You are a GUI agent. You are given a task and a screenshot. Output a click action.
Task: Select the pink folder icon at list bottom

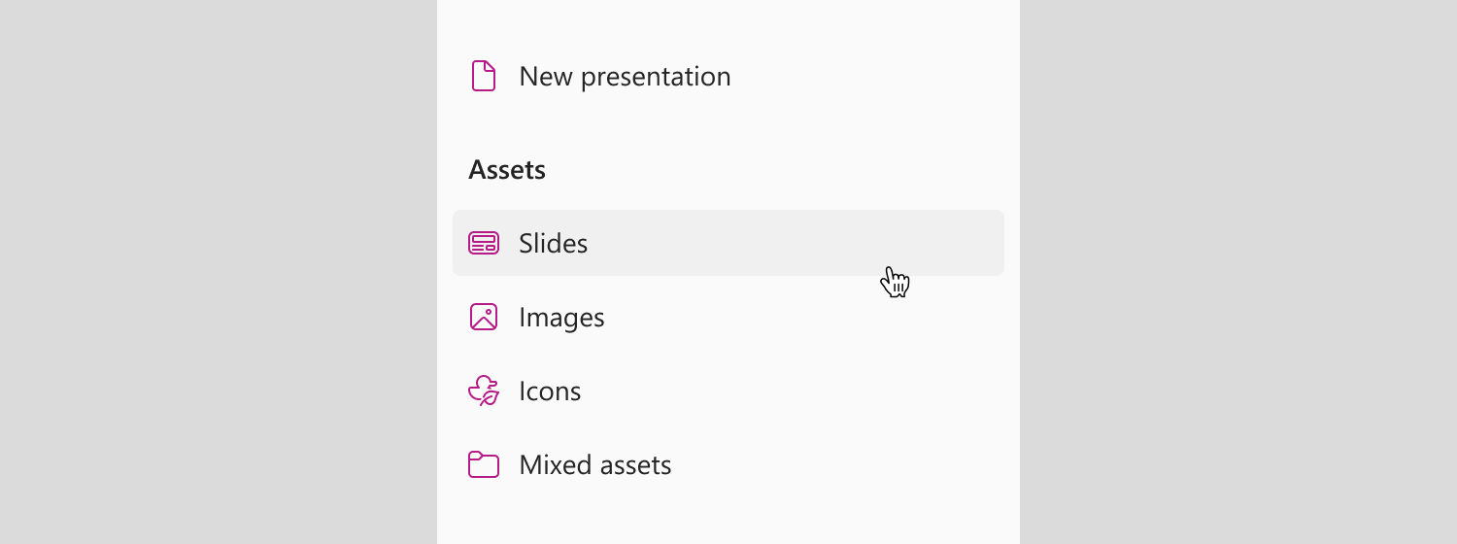pos(484,464)
